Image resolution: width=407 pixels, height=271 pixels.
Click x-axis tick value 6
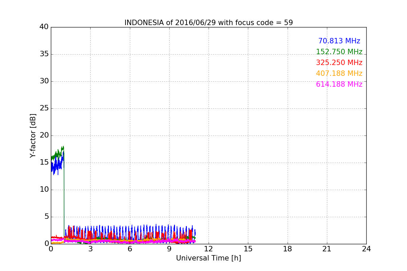click(x=130, y=249)
